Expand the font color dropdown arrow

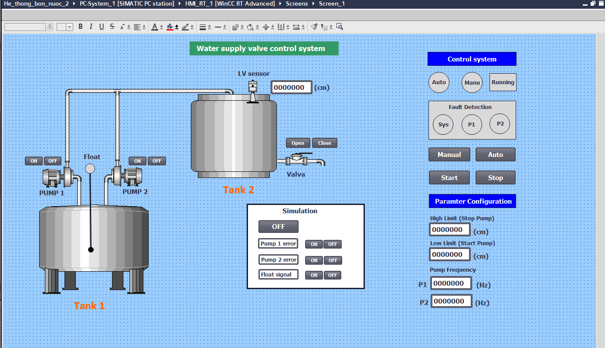(161, 27)
